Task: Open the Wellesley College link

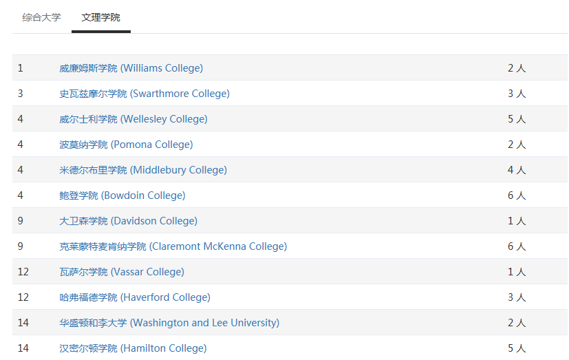Action: point(133,119)
